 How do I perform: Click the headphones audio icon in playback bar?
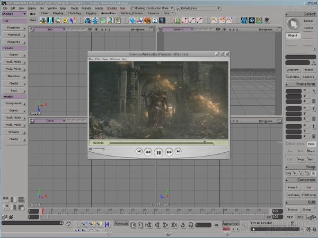click(191, 225)
